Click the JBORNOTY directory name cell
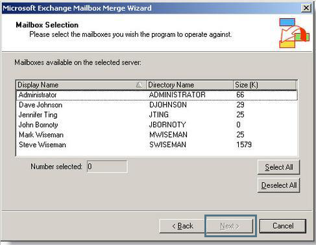 click(167, 124)
